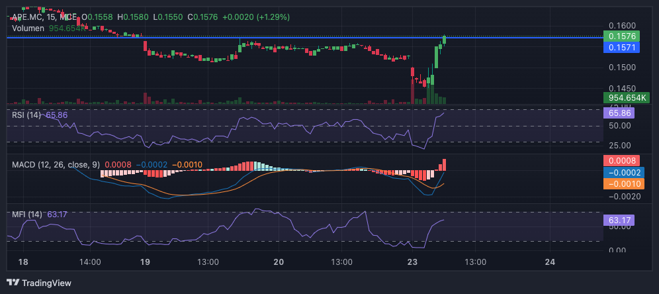Click the green 0.1576 current price tag
Viewport: 659px width, 294px height.
point(621,36)
